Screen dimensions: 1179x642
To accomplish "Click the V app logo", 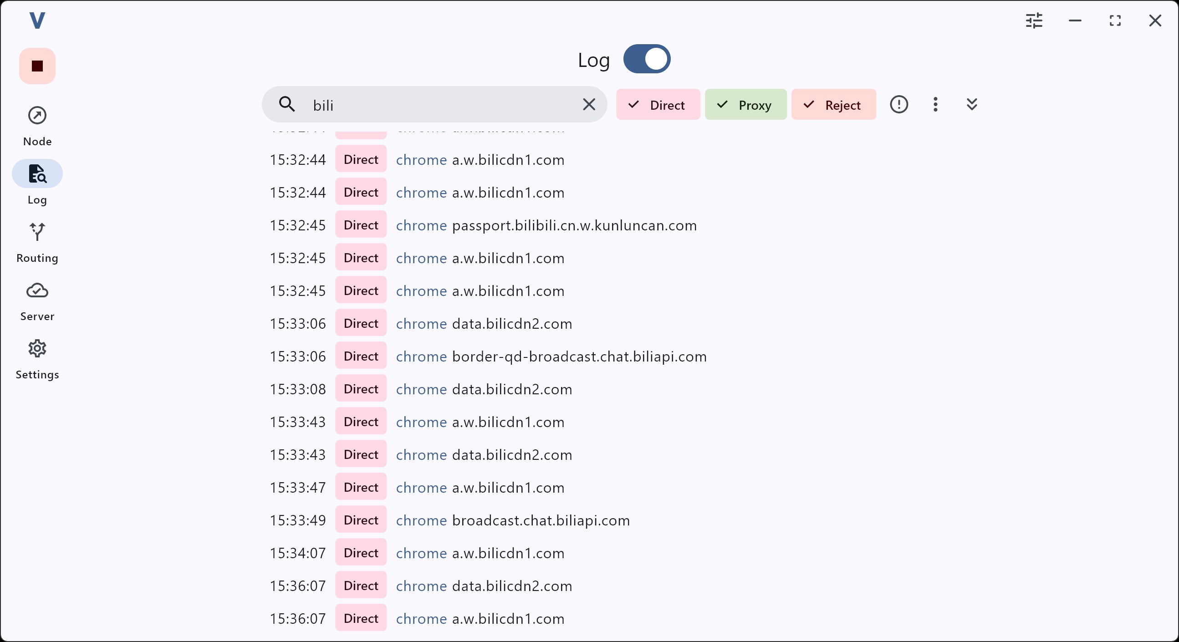I will tap(37, 20).
